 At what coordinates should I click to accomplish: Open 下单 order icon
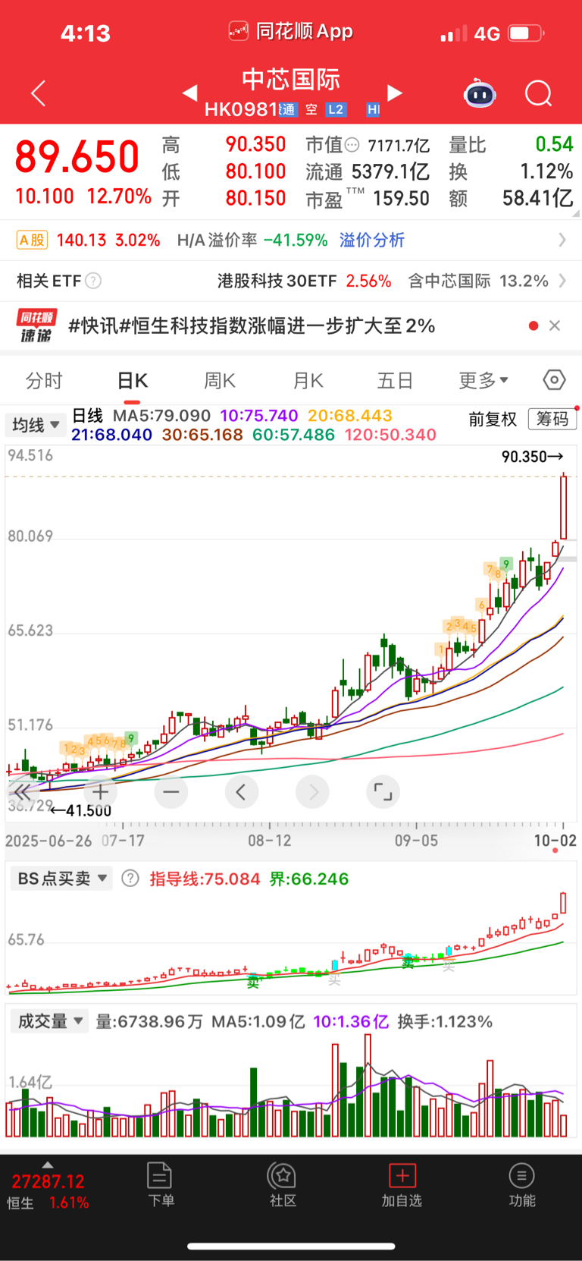pyautogui.click(x=160, y=1185)
